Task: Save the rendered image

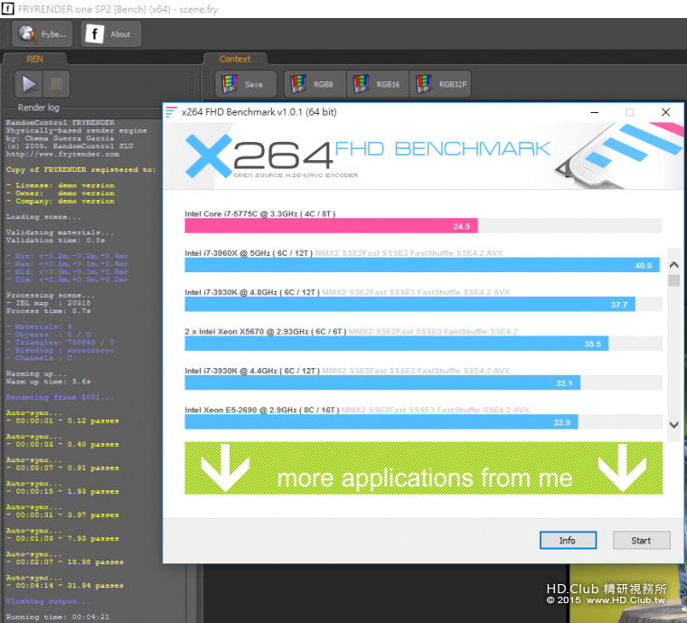Action: (x=246, y=84)
